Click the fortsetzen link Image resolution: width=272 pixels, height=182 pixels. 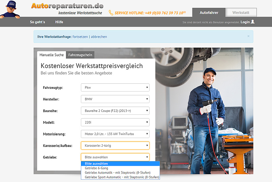[80, 37]
